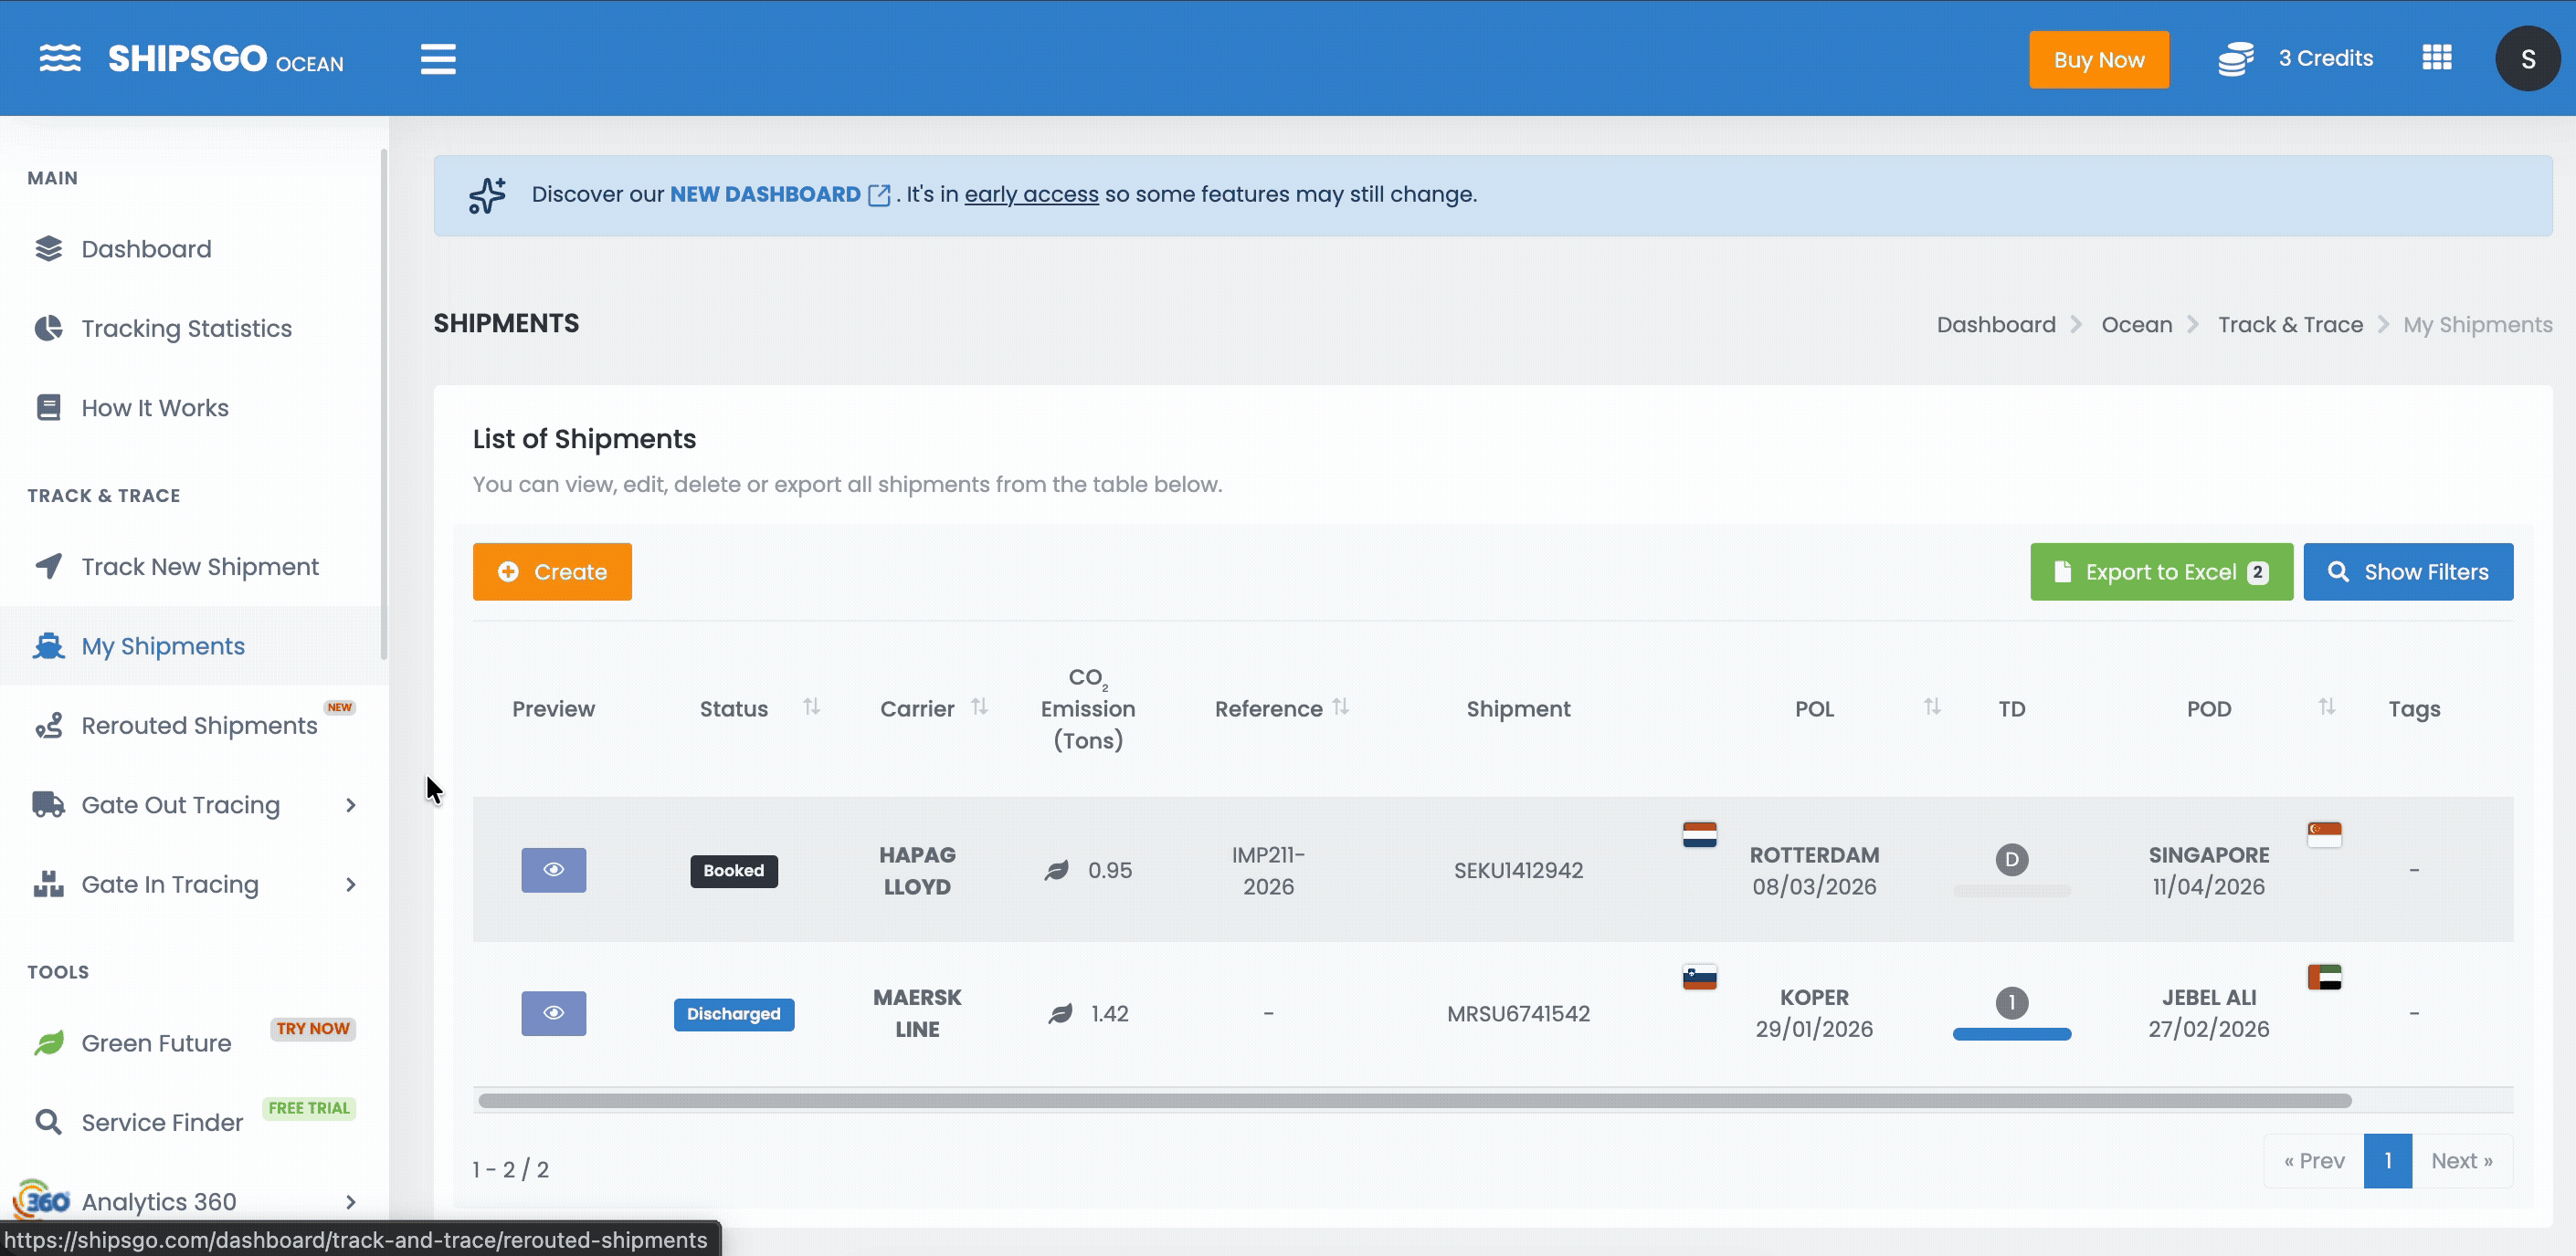The width and height of the screenshot is (2576, 1256).
Task: Preview the Hapag Lloyd shipment eye button
Action: click(553, 869)
